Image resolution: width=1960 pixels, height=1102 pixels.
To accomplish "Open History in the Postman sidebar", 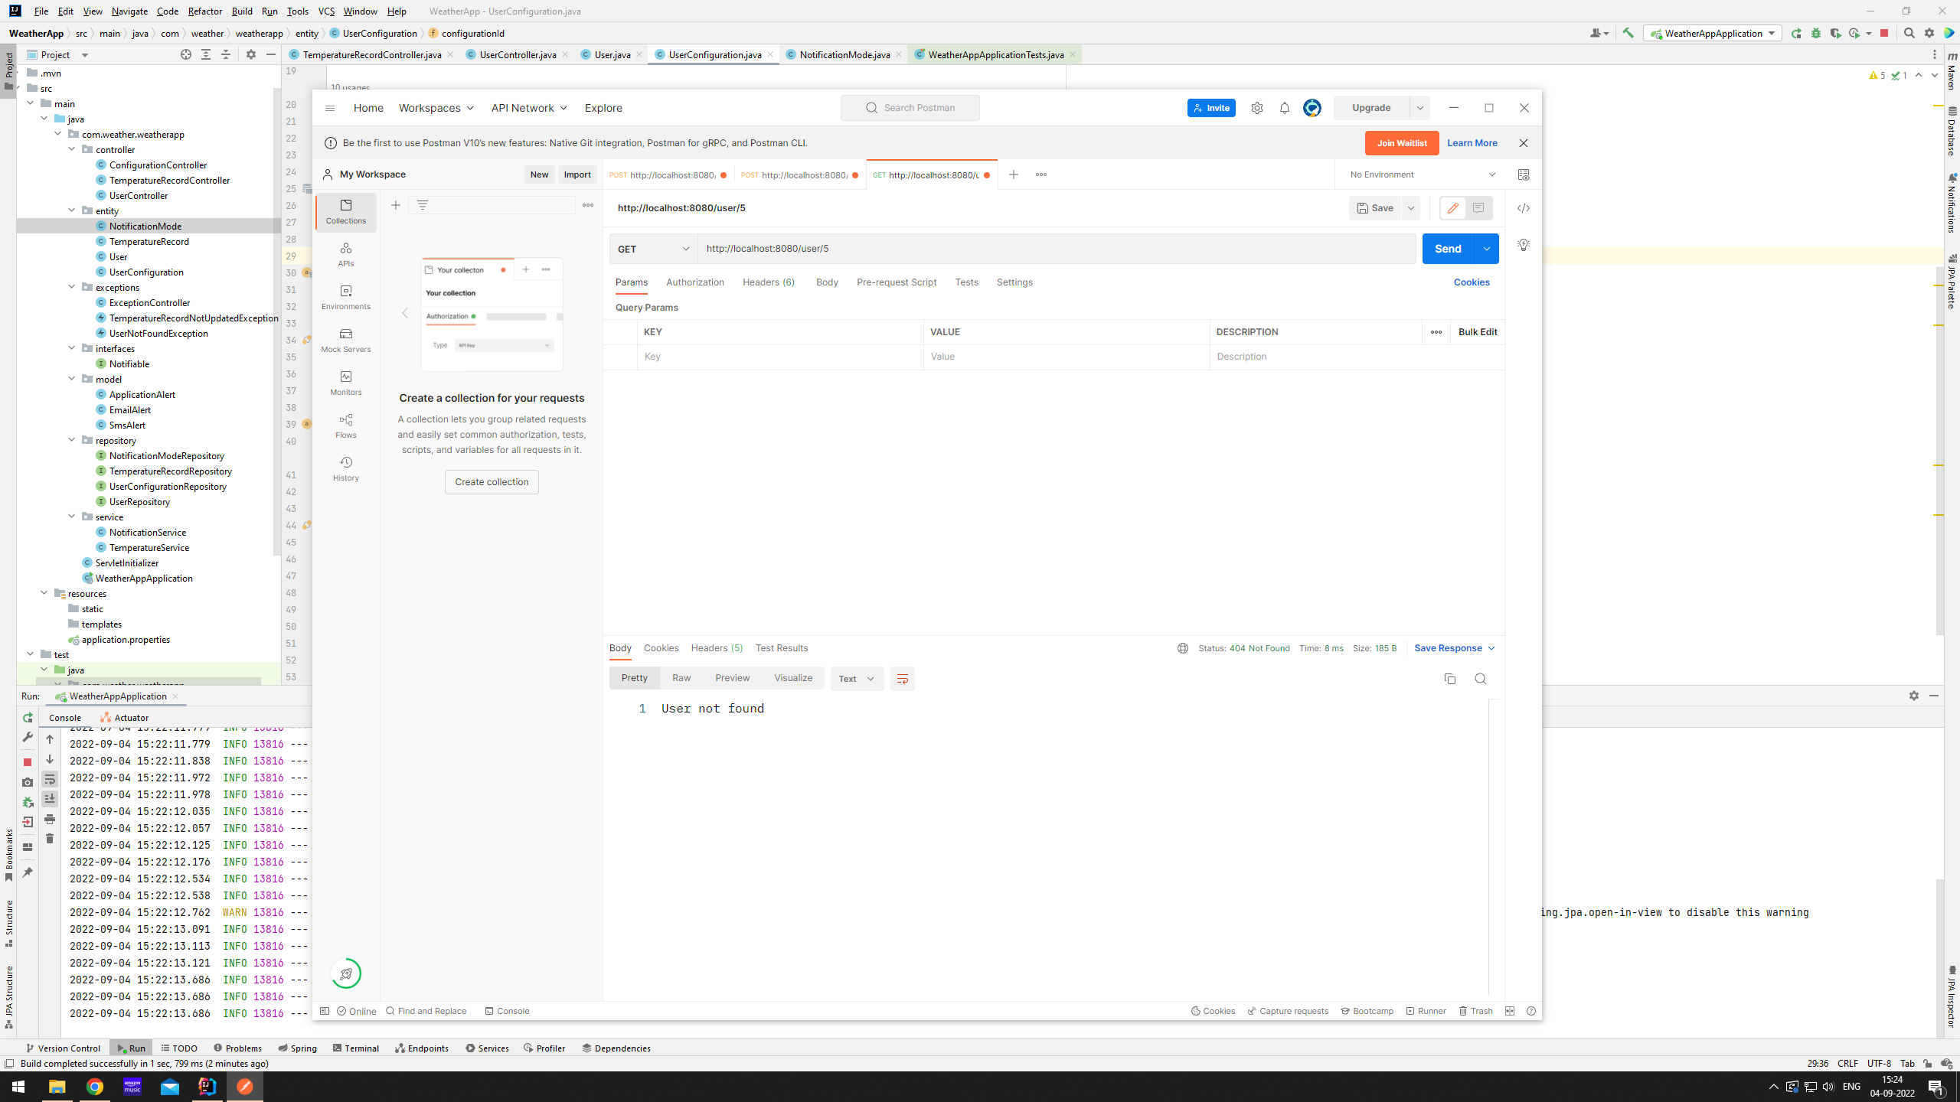I will click(x=346, y=468).
